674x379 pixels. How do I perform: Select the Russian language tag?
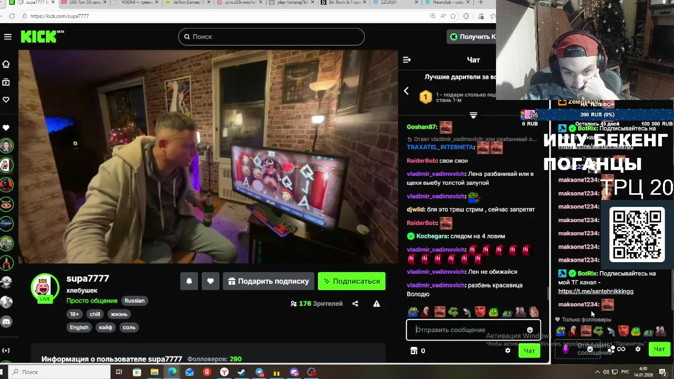134,301
